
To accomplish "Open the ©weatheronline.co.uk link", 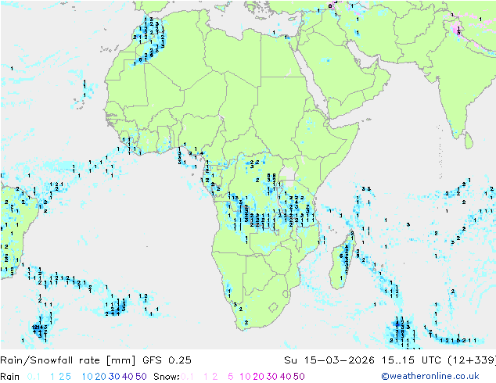I will point(430,376).
